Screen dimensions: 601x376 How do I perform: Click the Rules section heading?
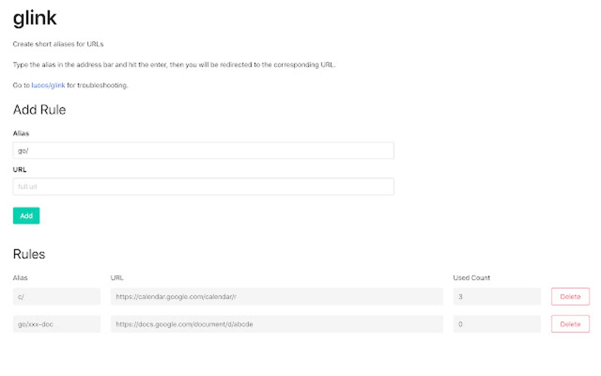pyautogui.click(x=28, y=254)
